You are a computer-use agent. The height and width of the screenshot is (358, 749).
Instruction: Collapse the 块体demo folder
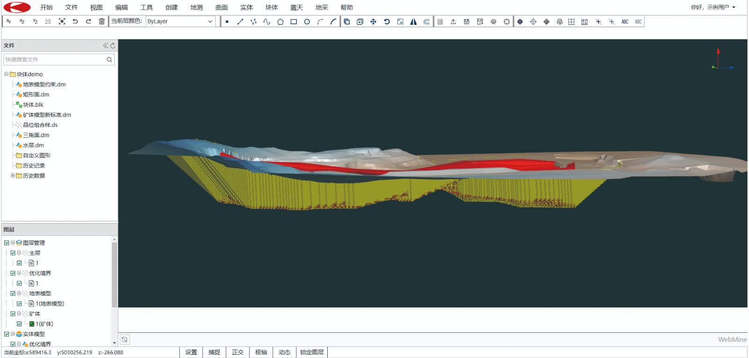(7, 74)
